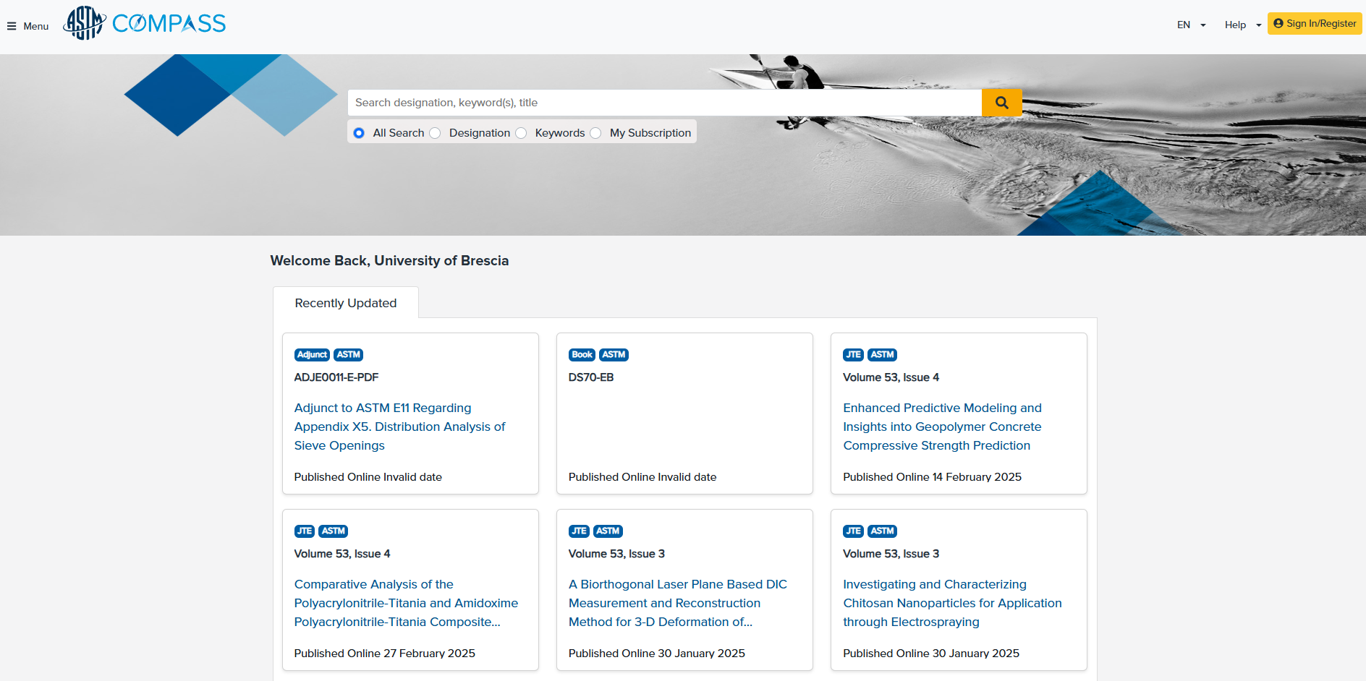The height and width of the screenshot is (681, 1366).
Task: Click ASTM badge on Biorthogonal Laser card
Action: (x=608, y=531)
